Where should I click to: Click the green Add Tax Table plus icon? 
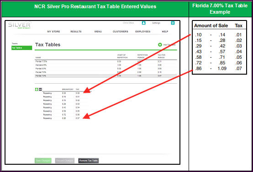160,45
